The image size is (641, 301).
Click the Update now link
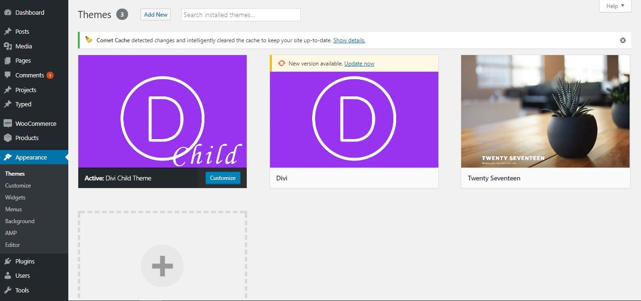tap(359, 64)
